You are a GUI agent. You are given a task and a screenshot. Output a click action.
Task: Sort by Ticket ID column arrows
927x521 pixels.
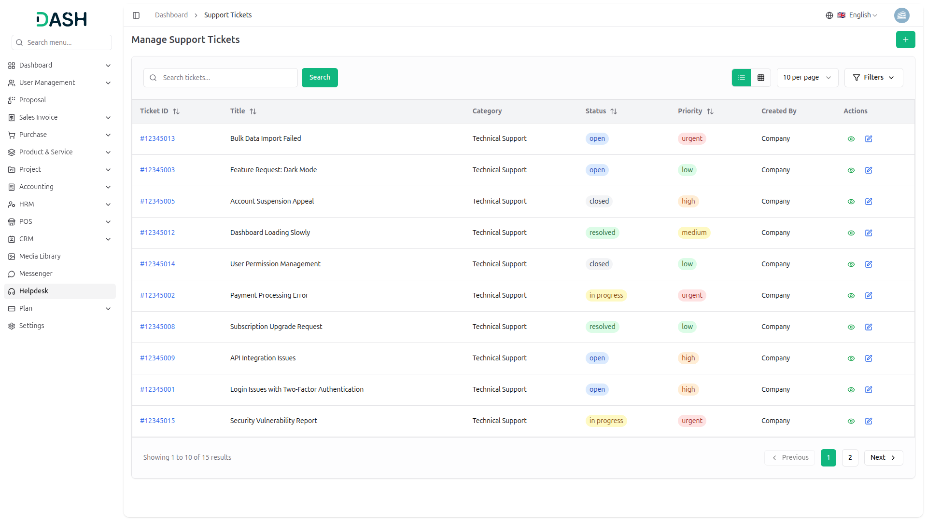point(176,111)
